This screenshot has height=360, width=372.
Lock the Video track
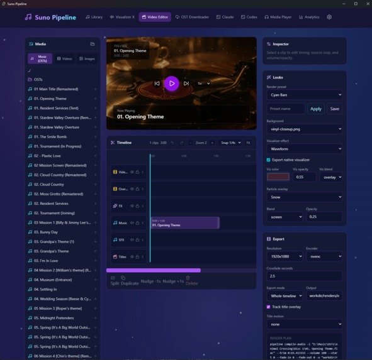coord(137,172)
